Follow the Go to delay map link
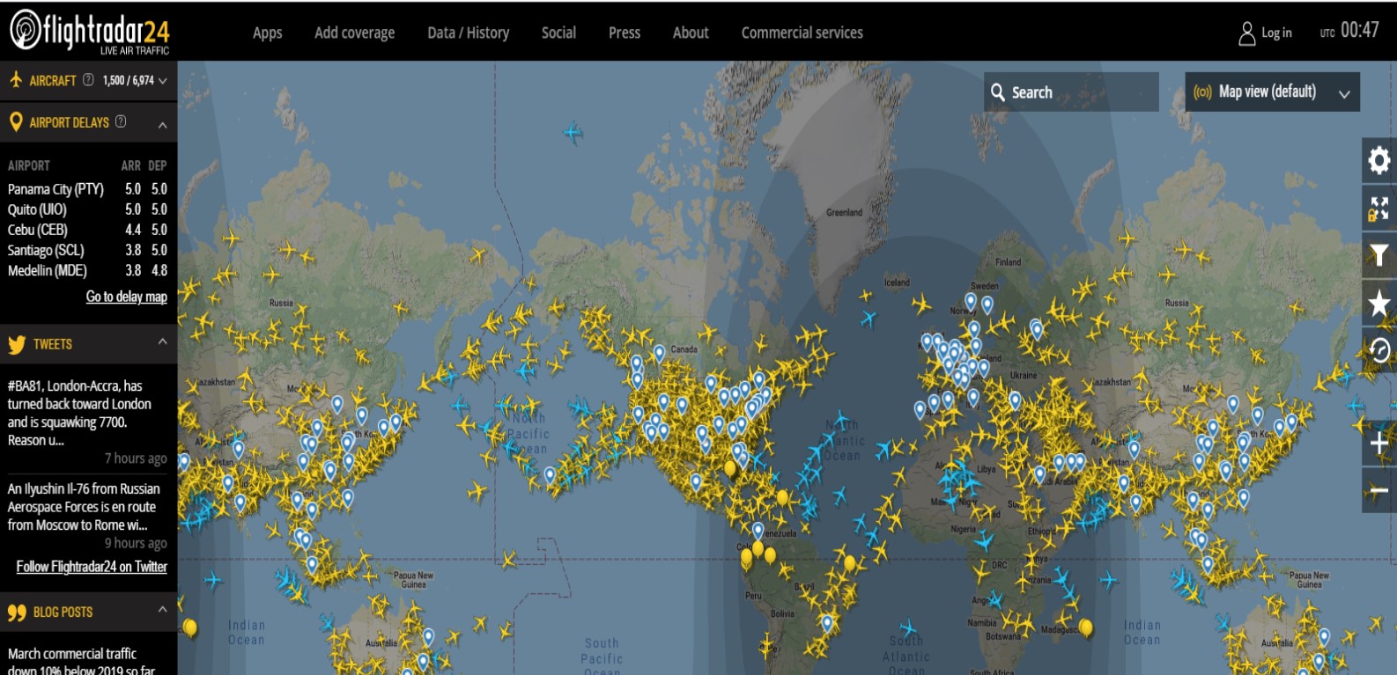The width and height of the screenshot is (1397, 675). coord(127,297)
